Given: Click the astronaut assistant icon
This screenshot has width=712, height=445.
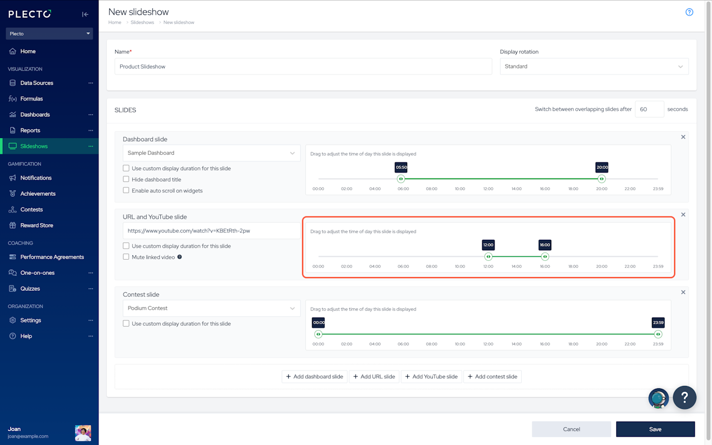Looking at the screenshot, I should 659,398.
